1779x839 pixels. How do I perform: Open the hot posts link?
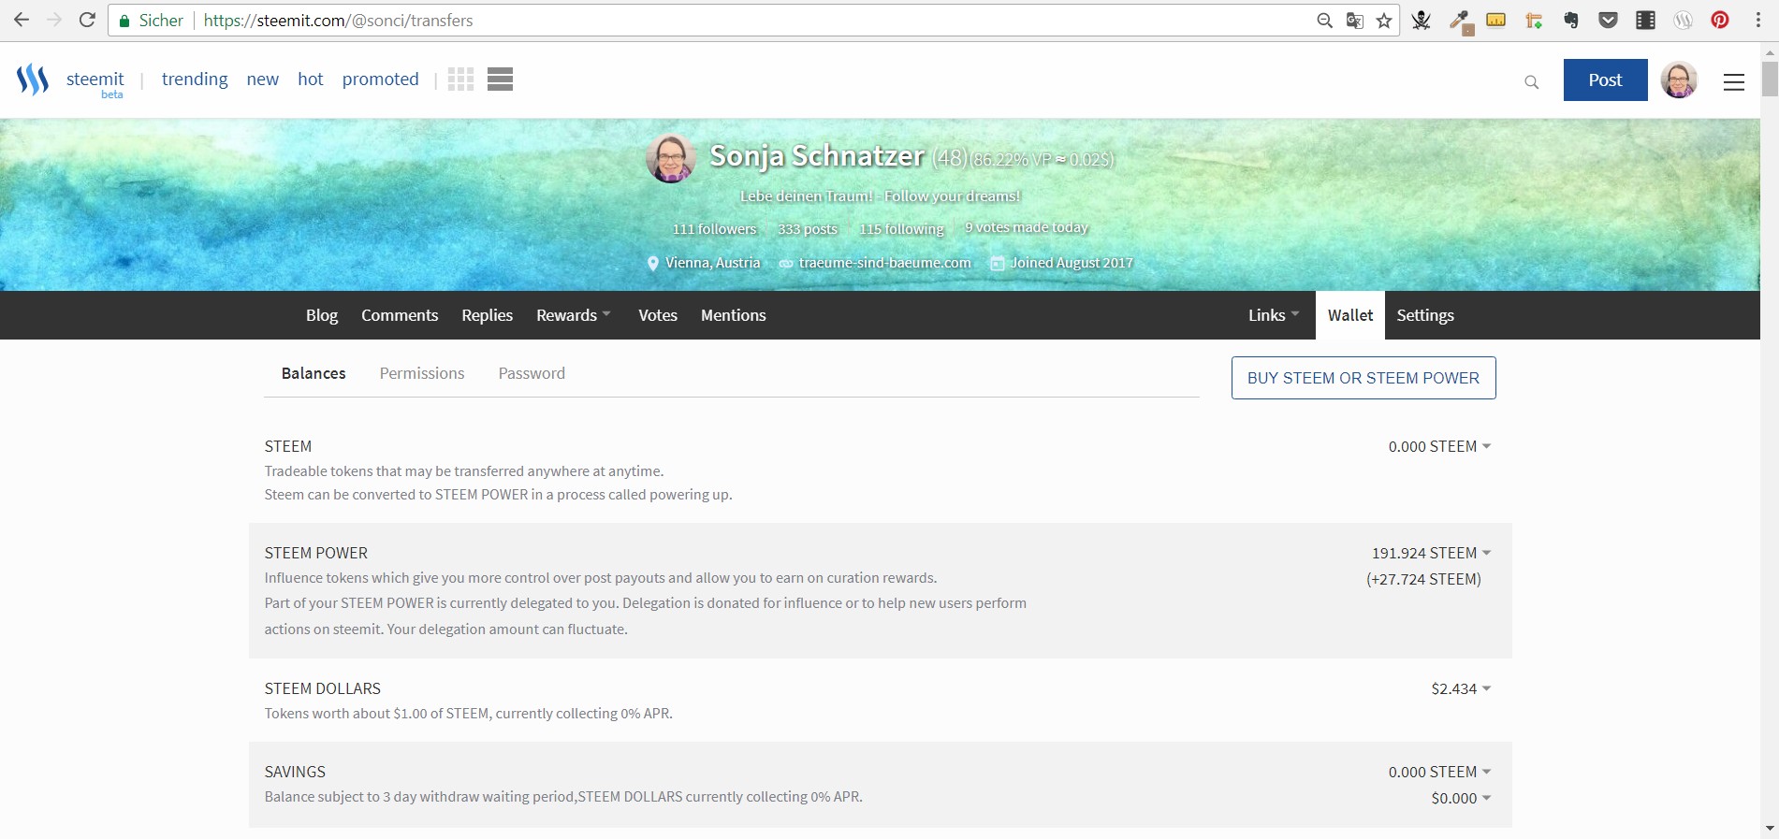pyautogui.click(x=311, y=80)
